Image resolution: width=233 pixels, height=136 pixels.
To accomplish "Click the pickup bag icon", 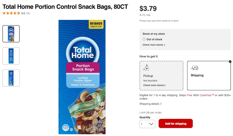I will click(146, 68).
